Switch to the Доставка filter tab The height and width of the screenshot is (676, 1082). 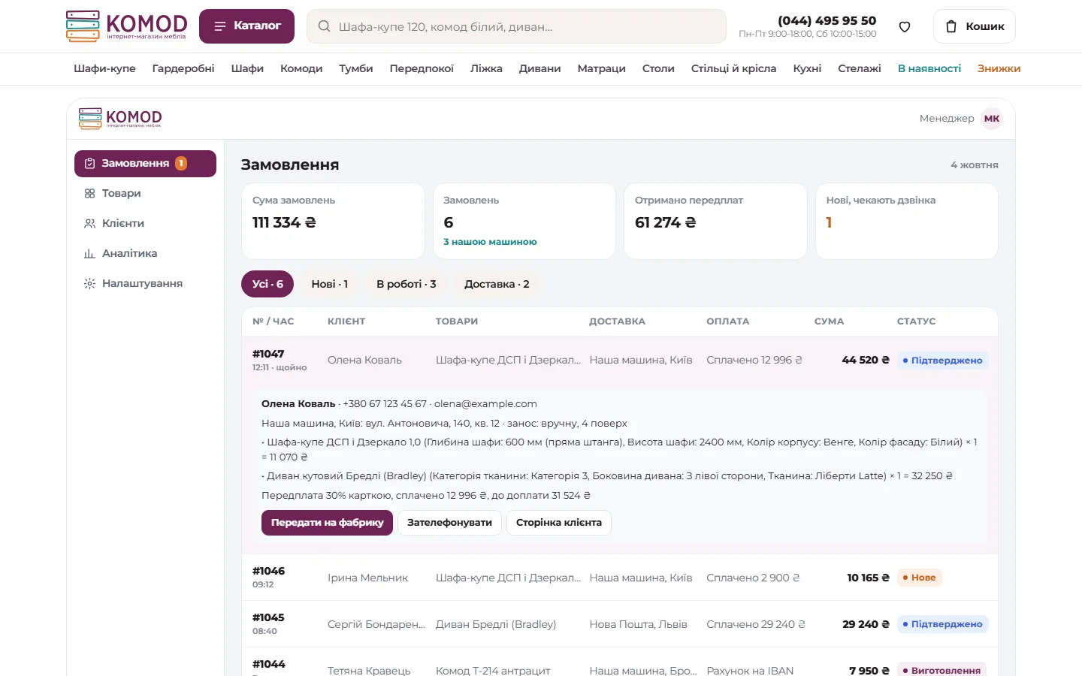click(497, 284)
